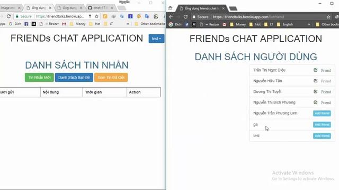Open Medium bookmark in left window
Viewport: 339px width, 190px height.
click(34, 24)
